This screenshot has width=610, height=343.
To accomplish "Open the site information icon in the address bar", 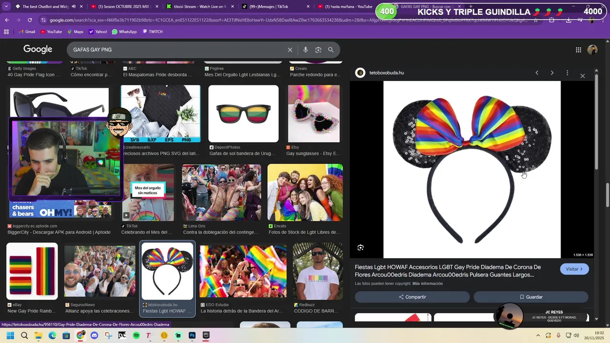I will [x=43, y=20].
